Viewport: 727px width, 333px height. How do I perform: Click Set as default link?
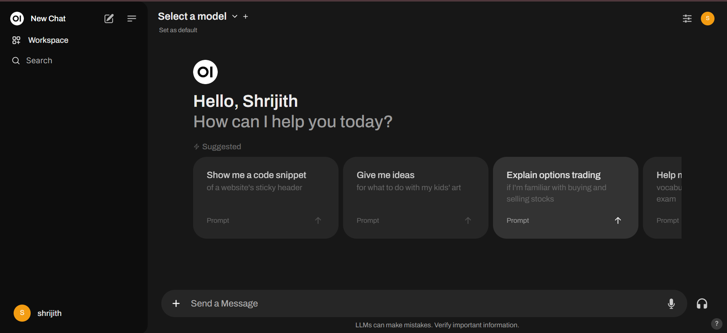178,30
